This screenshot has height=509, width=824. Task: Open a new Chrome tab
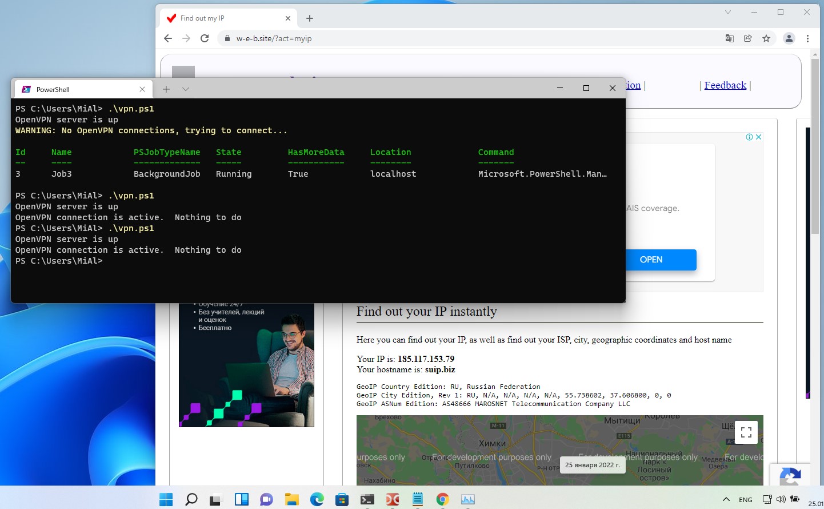pos(310,18)
